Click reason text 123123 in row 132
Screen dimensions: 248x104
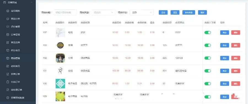(179, 58)
